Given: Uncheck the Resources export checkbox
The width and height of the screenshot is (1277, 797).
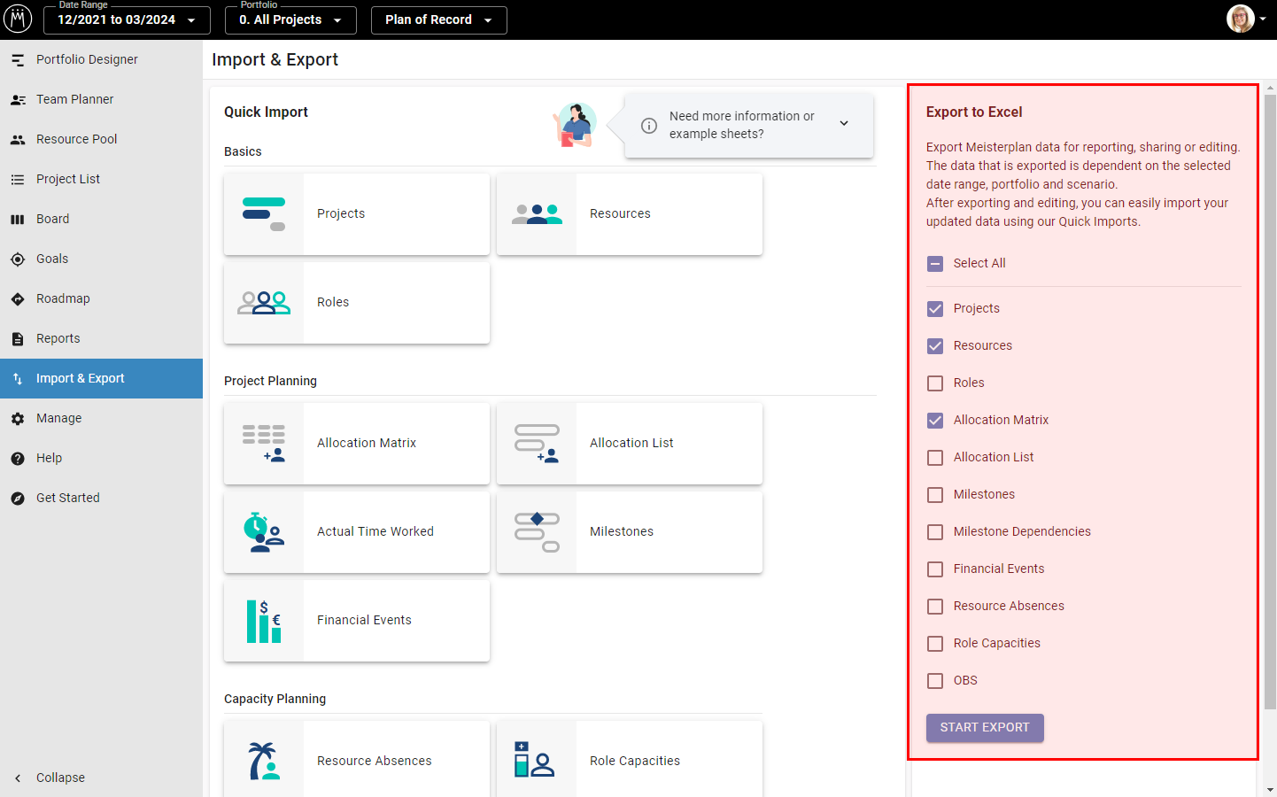Looking at the screenshot, I should point(935,346).
